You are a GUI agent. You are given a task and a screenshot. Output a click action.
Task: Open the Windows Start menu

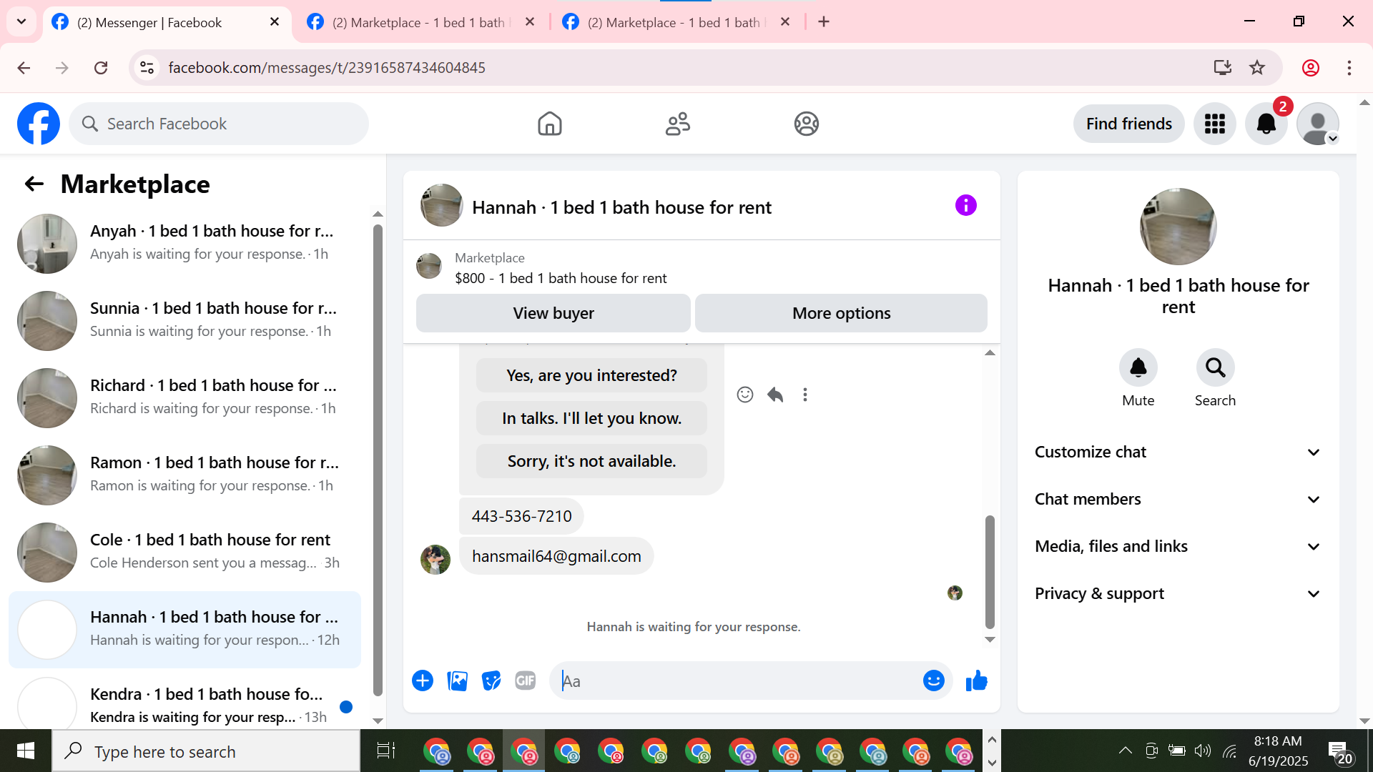26,751
